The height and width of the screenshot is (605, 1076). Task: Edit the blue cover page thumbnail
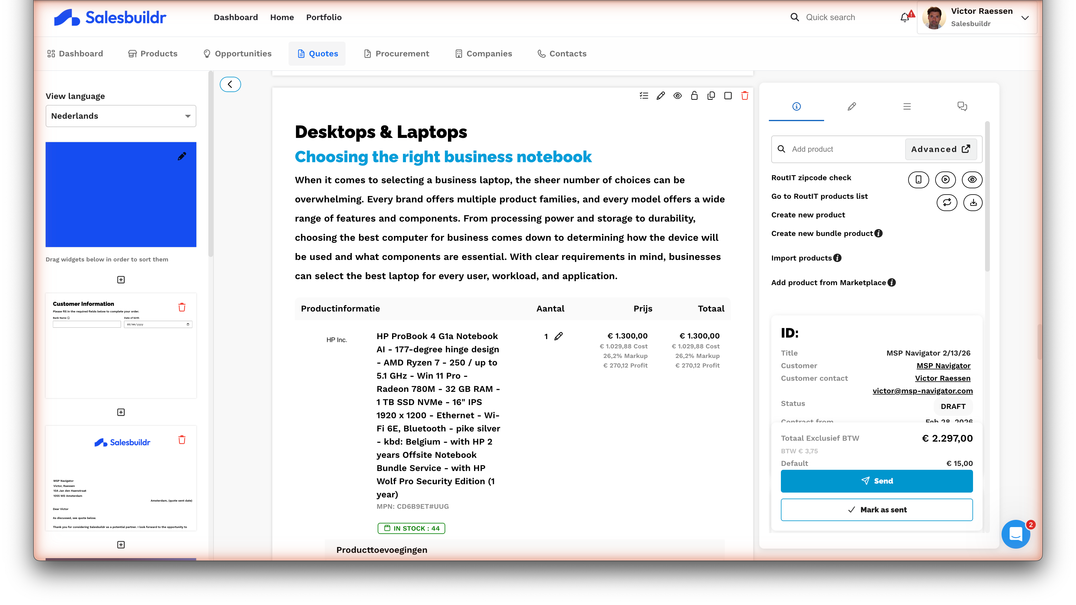(182, 156)
